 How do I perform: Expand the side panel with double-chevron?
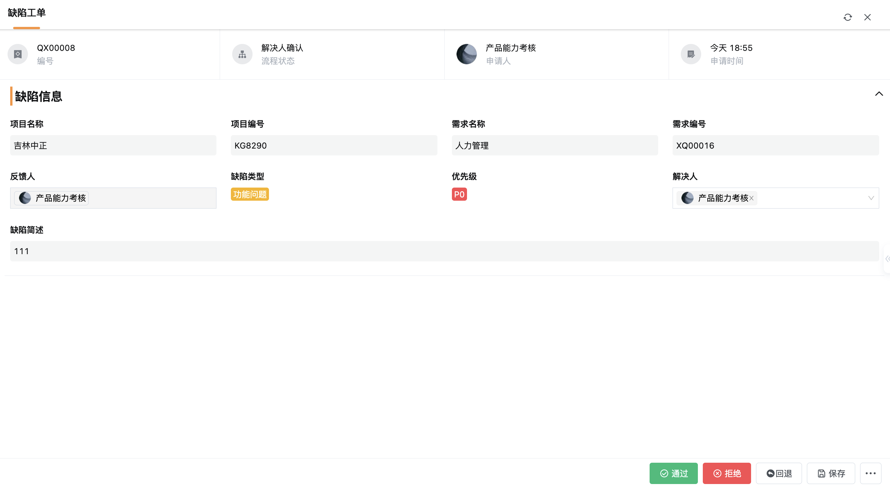[x=887, y=259]
